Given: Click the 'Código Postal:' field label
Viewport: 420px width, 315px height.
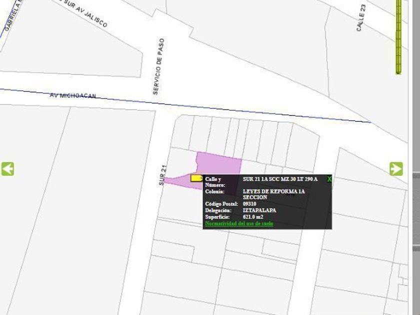Looking at the screenshot, I should point(221,204).
